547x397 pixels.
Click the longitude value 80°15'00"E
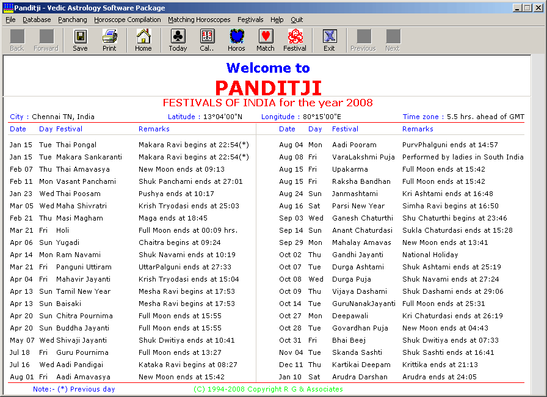coord(322,117)
